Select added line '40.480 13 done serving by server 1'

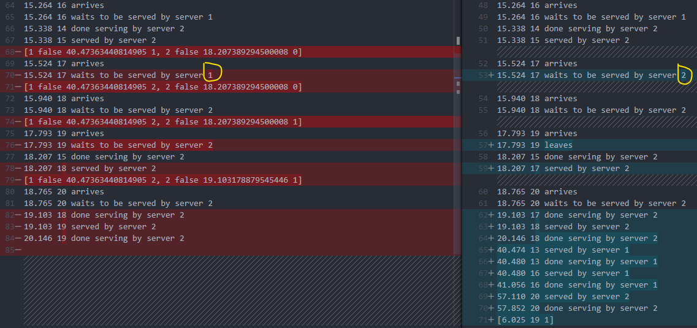point(577,261)
